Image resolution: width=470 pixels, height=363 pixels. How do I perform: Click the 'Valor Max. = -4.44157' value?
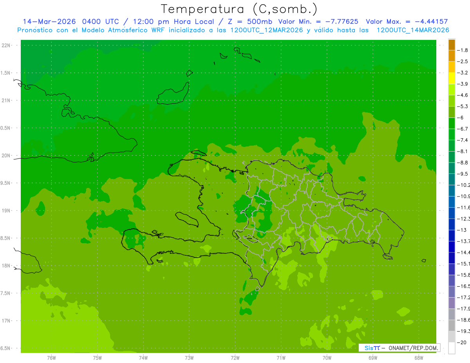pos(407,22)
